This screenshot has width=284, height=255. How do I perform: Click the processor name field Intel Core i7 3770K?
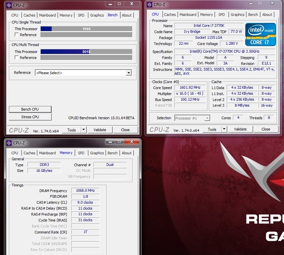point(209,25)
